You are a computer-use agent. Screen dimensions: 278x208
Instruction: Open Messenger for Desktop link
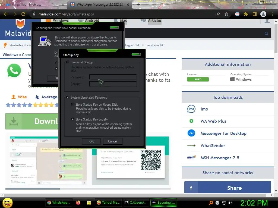click(223, 133)
